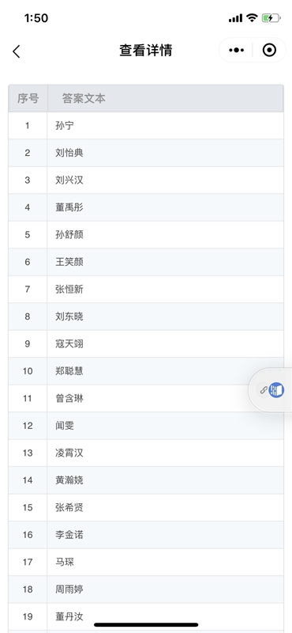Image resolution: width=292 pixels, height=633 pixels.
Task: Click the answer 曾含琳
Action: coord(69,399)
